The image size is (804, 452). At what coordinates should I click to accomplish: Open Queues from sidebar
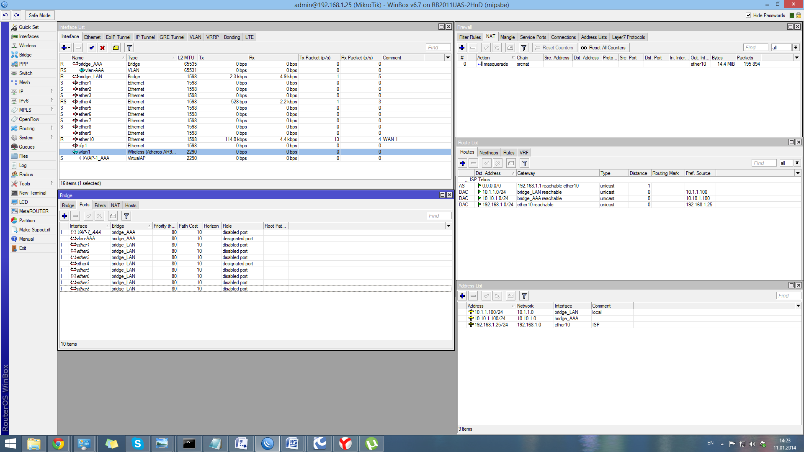coord(27,147)
